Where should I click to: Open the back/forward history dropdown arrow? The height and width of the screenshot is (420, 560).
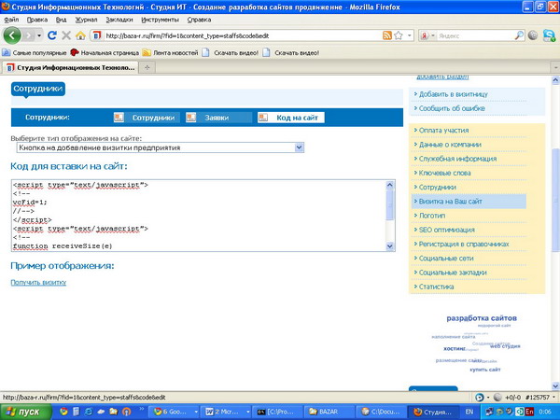(x=39, y=35)
